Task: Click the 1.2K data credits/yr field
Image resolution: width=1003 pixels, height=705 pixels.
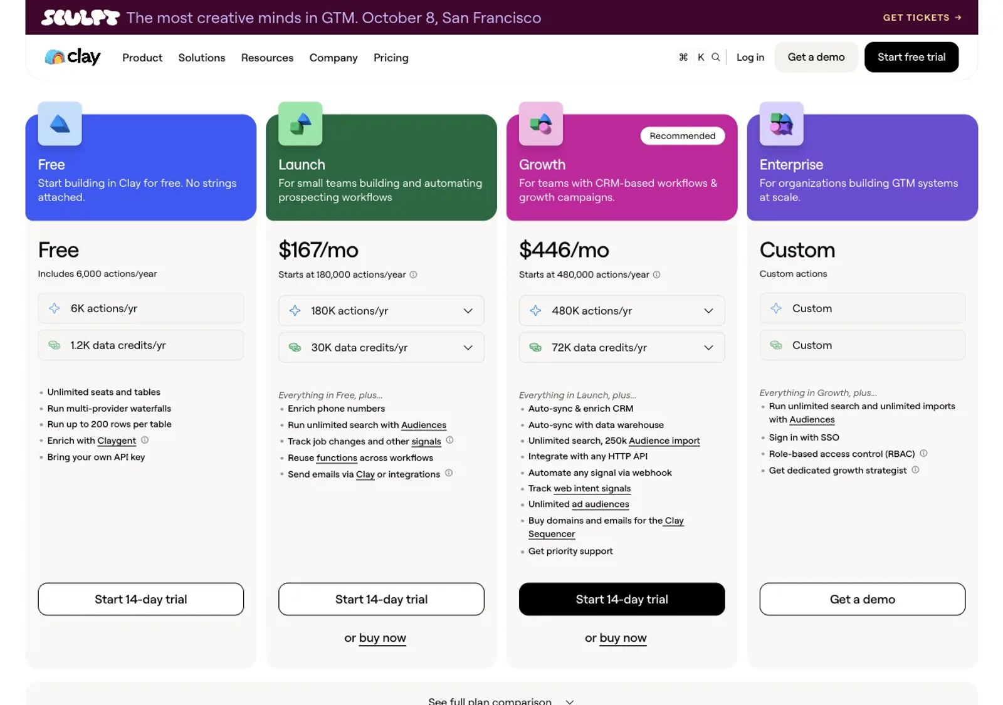Action: (x=141, y=345)
